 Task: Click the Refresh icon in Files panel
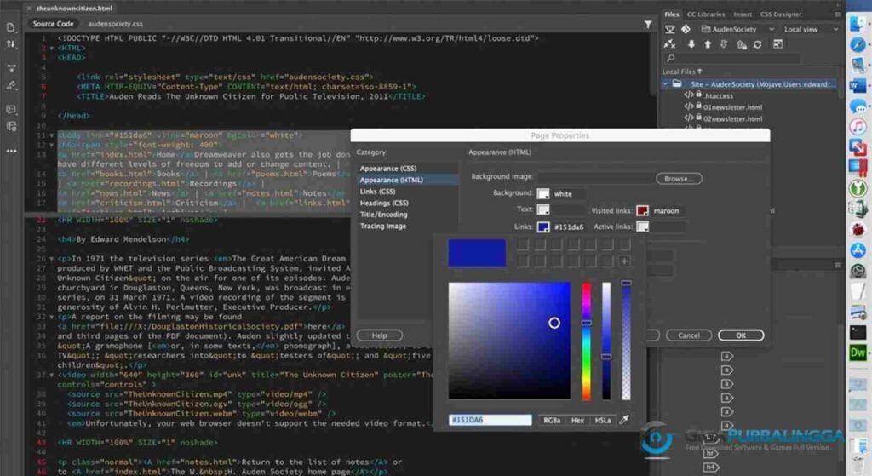(757, 44)
